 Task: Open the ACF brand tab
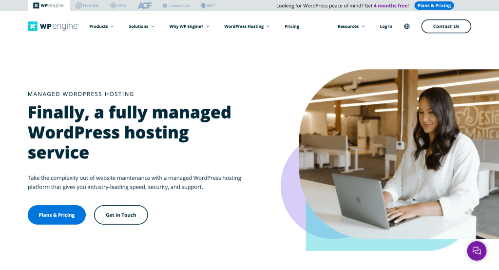point(144,5)
